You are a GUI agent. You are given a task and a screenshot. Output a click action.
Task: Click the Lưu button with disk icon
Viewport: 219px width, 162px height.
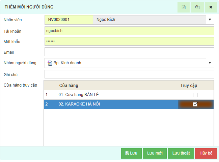tap(131, 153)
